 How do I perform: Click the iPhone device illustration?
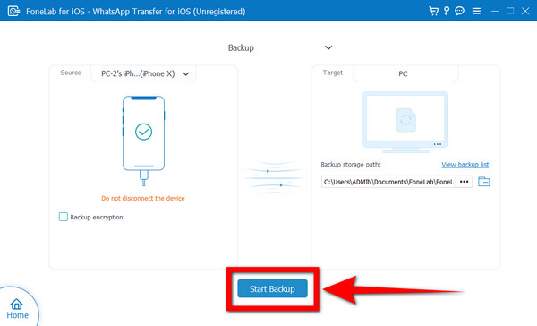pos(143,141)
